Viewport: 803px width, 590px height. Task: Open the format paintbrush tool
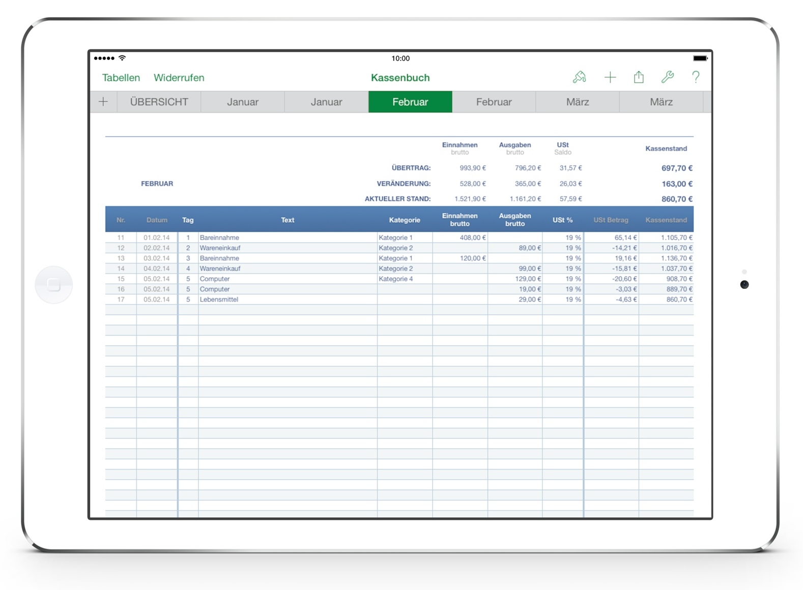579,77
